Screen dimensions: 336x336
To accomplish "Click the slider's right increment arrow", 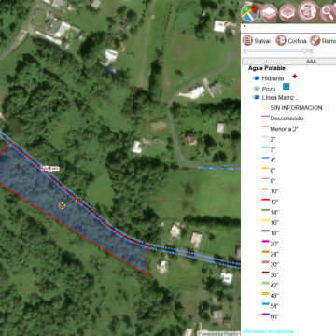I will (x=311, y=51).
